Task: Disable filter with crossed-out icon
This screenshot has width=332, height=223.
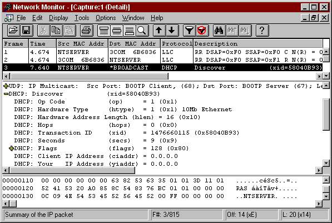Action: click(x=202, y=31)
